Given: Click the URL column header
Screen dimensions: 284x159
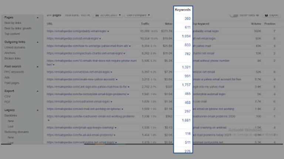Looking at the screenshot, I should [x=50, y=24].
